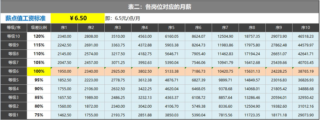Select the yellow 100% ratio cell
This screenshot has height=120, width=320.
(39, 71)
